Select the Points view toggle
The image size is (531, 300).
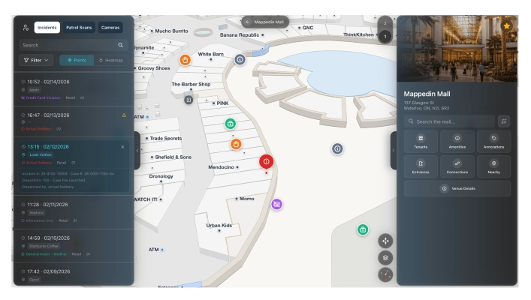(77, 60)
